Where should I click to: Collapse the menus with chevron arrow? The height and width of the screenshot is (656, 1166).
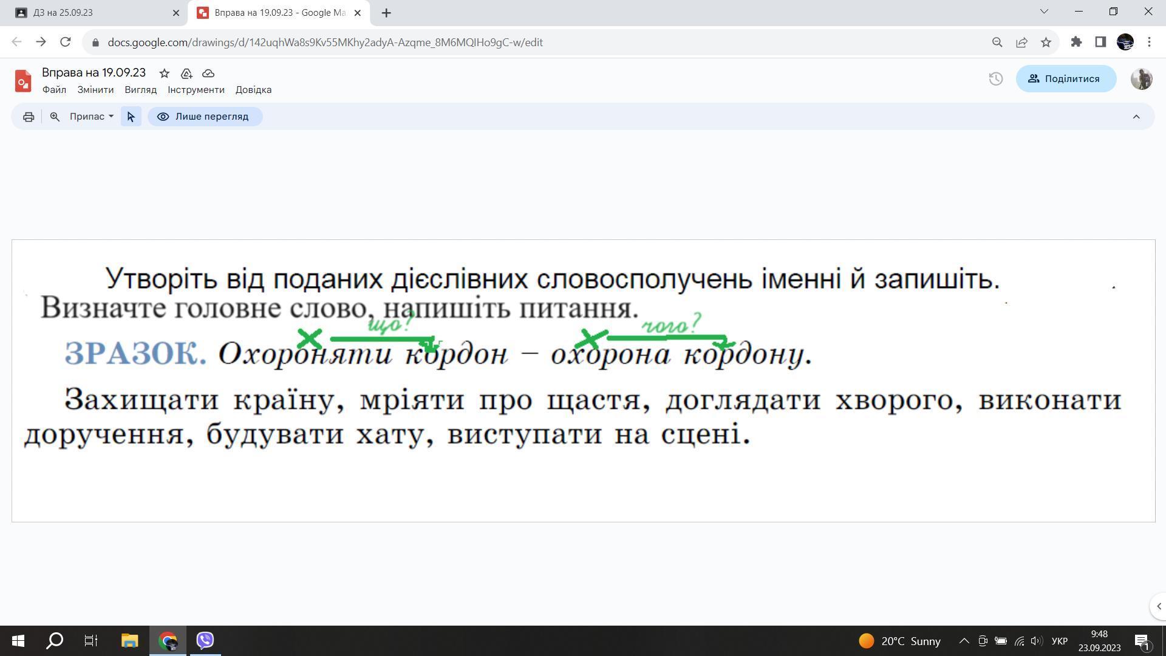[x=1136, y=117]
